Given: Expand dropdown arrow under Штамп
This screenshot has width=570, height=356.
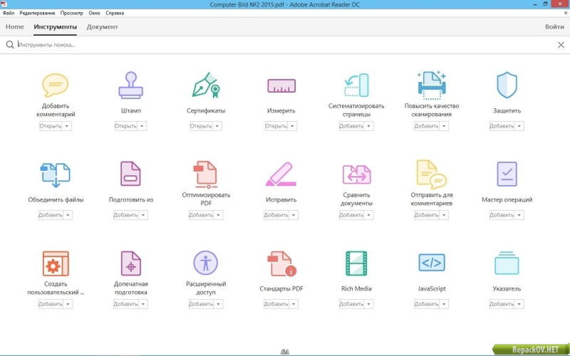Looking at the screenshot, I should pos(142,126).
